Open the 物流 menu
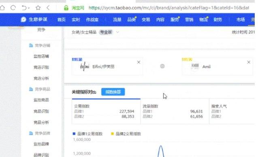This screenshot has height=157, width=258. coord(204,20)
